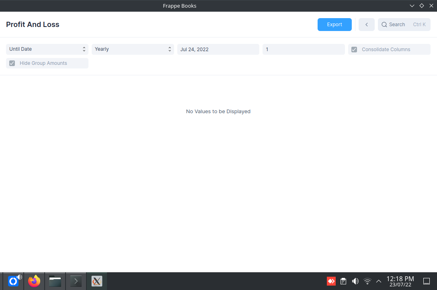Click the search magnifier icon
The width and height of the screenshot is (437, 290).
384,25
